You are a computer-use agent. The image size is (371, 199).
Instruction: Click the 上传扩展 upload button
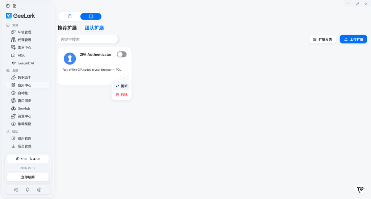(x=353, y=39)
